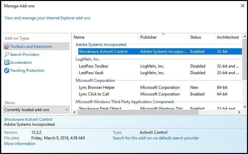Viewport: 248px width, 154px height.
Task: Click the Accelerators arrow icon
Action: pyautogui.click(x=7, y=63)
